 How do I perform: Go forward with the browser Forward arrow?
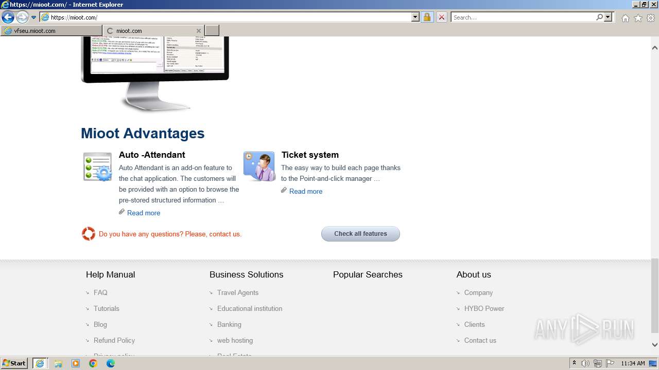pos(22,17)
